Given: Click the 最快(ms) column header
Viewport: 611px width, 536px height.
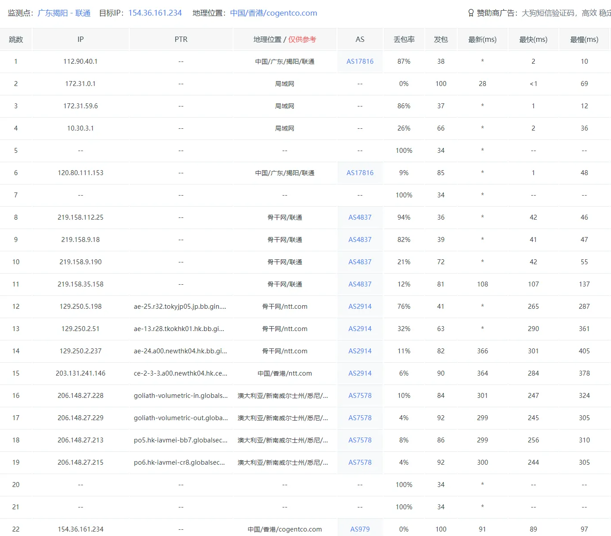Looking at the screenshot, I should point(533,39).
